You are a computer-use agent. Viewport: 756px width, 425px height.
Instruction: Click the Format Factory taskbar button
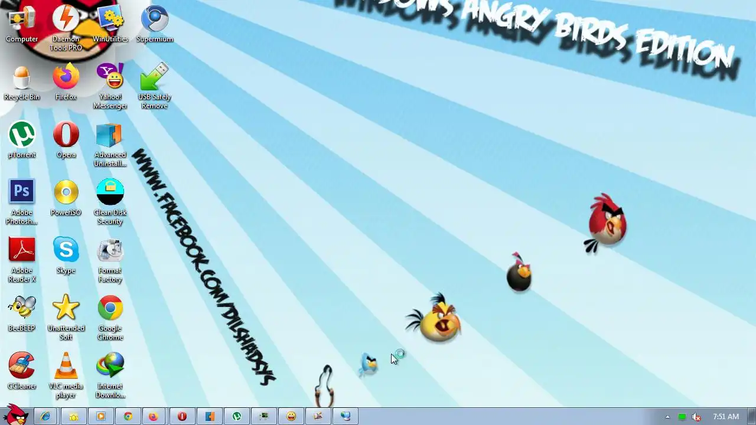tap(318, 416)
